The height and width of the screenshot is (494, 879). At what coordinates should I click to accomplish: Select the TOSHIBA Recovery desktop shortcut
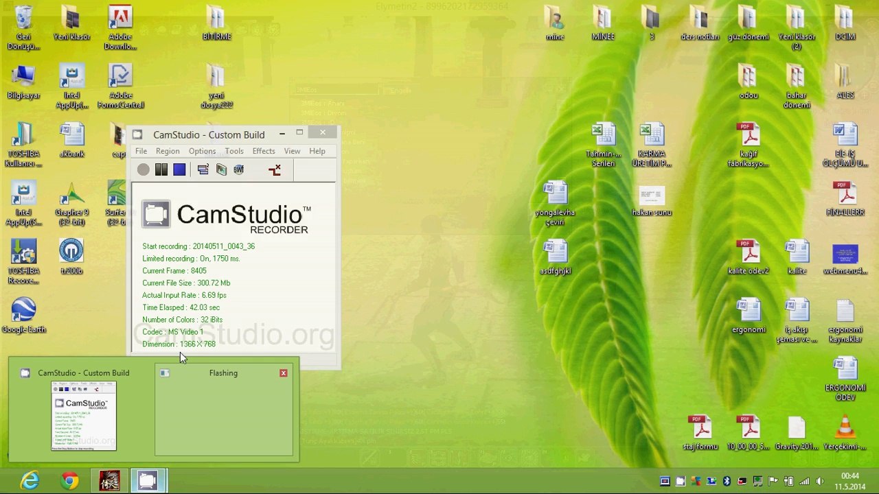23,262
